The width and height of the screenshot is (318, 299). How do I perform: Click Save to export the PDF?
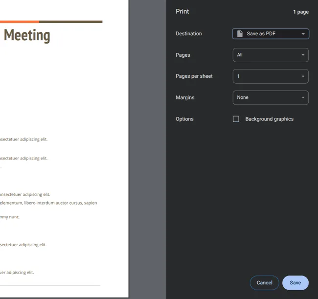295,283
